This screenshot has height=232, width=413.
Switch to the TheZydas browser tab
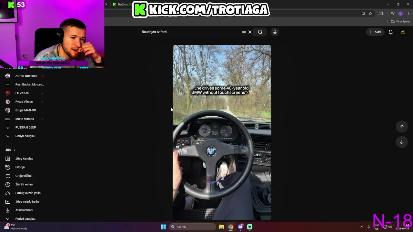tap(122, 5)
